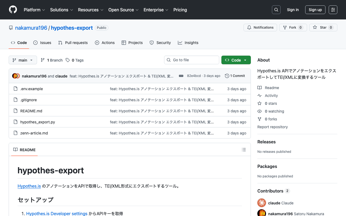Screen dimensions: 346x216
Task: Switch to the Issues tab
Action: [42, 42]
